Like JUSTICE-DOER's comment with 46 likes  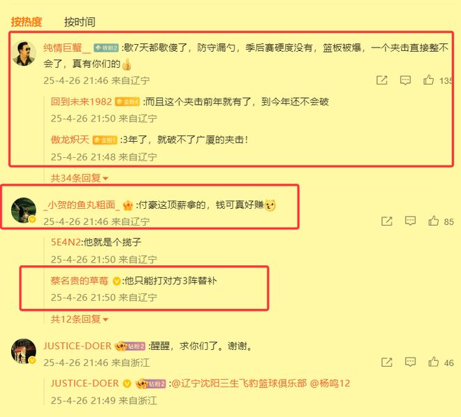point(433,362)
